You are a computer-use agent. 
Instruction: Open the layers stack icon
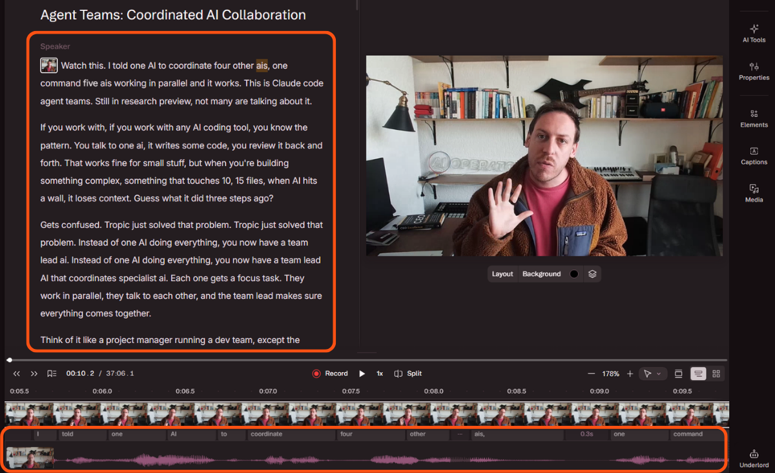592,274
